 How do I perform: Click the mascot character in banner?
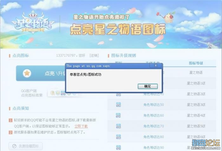[x=167, y=17]
